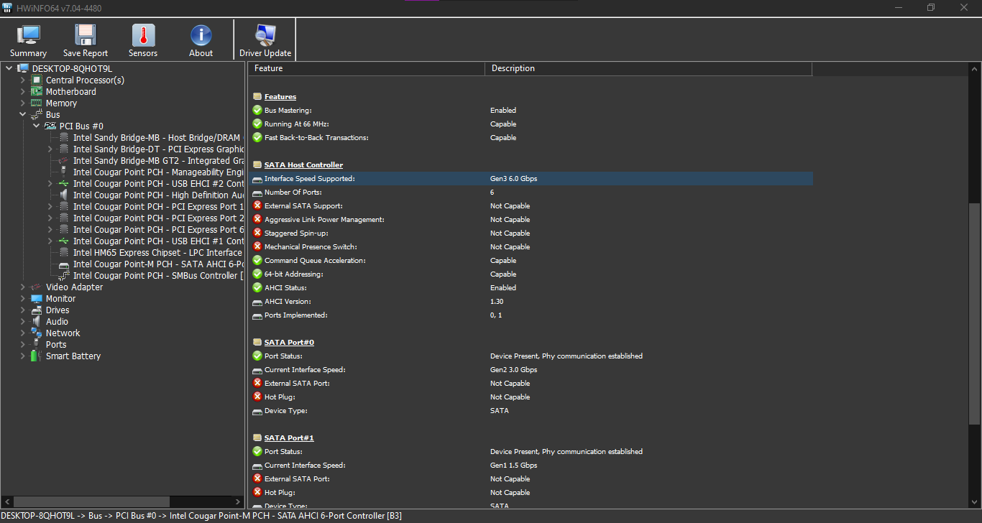Select the Interface Speed Supported row
Screen dimensions: 982x523
click(531, 178)
